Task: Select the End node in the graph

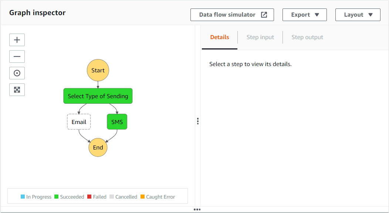Action: (x=98, y=147)
